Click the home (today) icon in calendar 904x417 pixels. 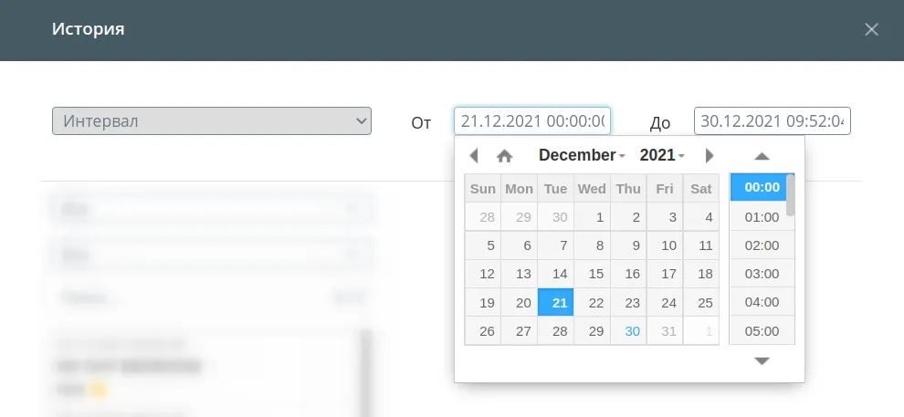tap(504, 155)
